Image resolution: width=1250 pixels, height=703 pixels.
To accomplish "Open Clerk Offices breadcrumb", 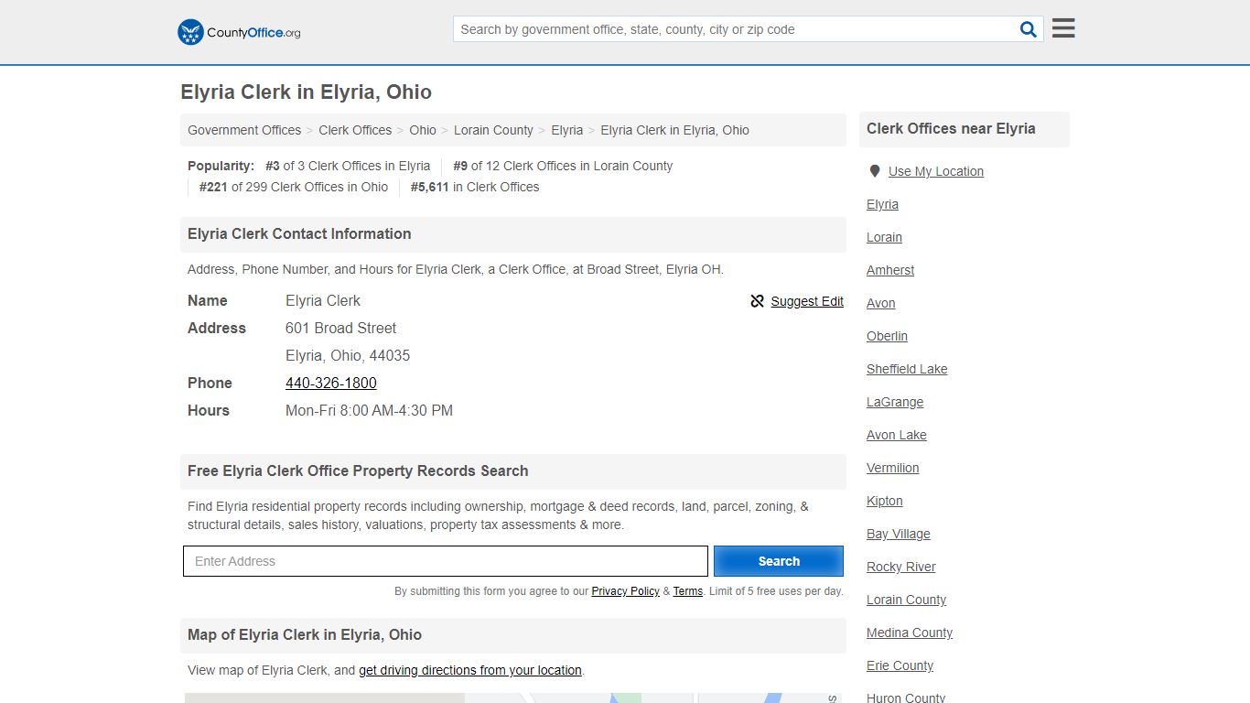I will click(x=355, y=130).
